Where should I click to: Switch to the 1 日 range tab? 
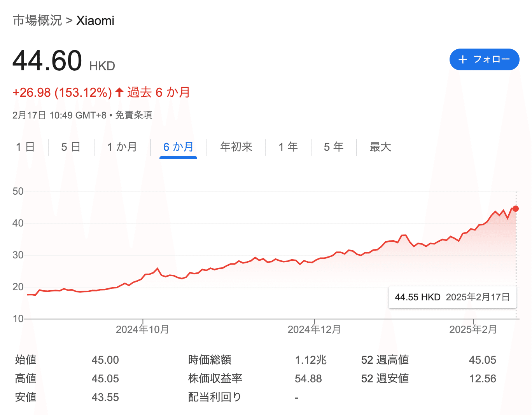pos(25,147)
